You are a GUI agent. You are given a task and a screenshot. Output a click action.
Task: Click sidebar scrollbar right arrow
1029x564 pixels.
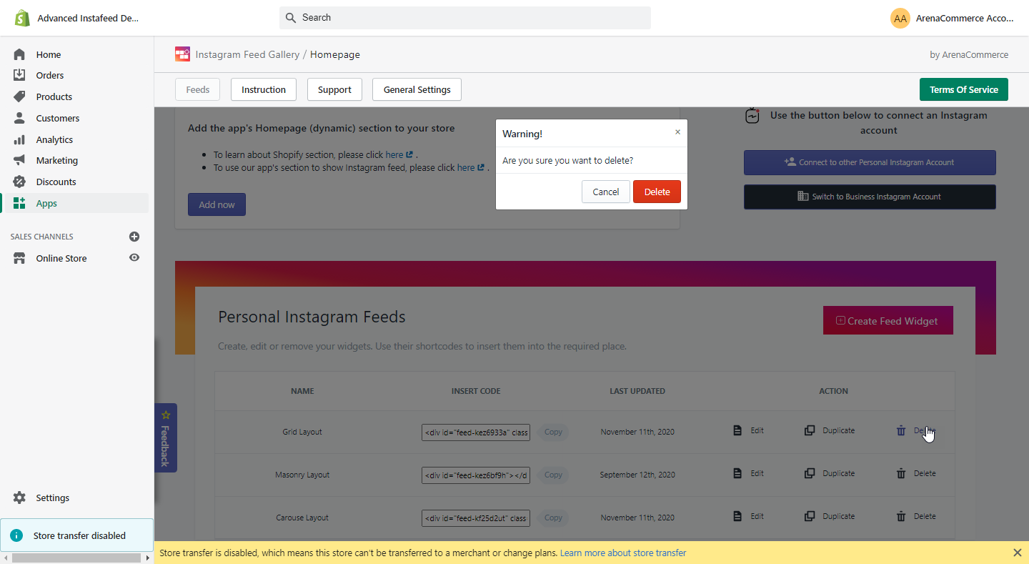pos(148,558)
